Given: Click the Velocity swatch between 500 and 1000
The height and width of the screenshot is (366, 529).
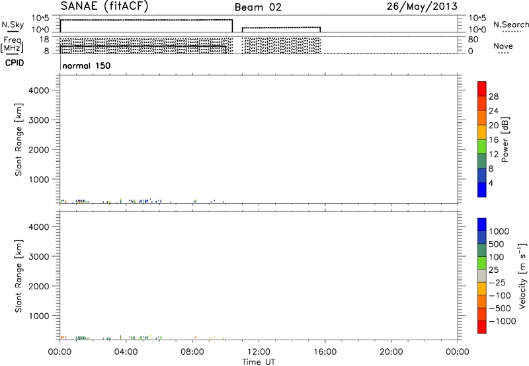Looking at the screenshot, I should (482, 237).
